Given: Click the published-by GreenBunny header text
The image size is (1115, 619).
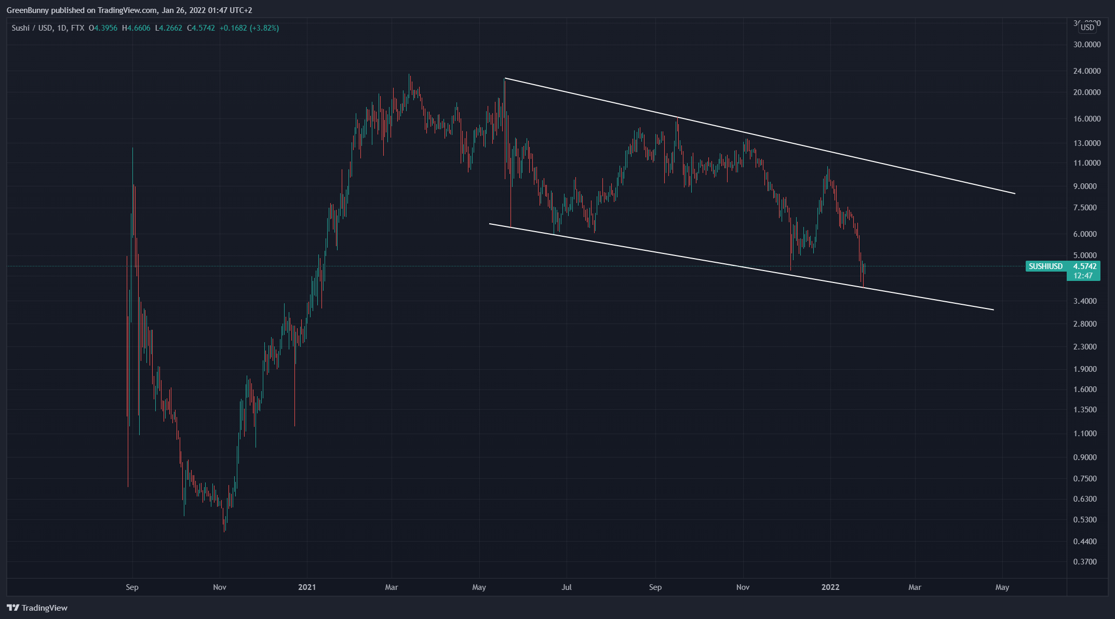Looking at the screenshot, I should [129, 10].
